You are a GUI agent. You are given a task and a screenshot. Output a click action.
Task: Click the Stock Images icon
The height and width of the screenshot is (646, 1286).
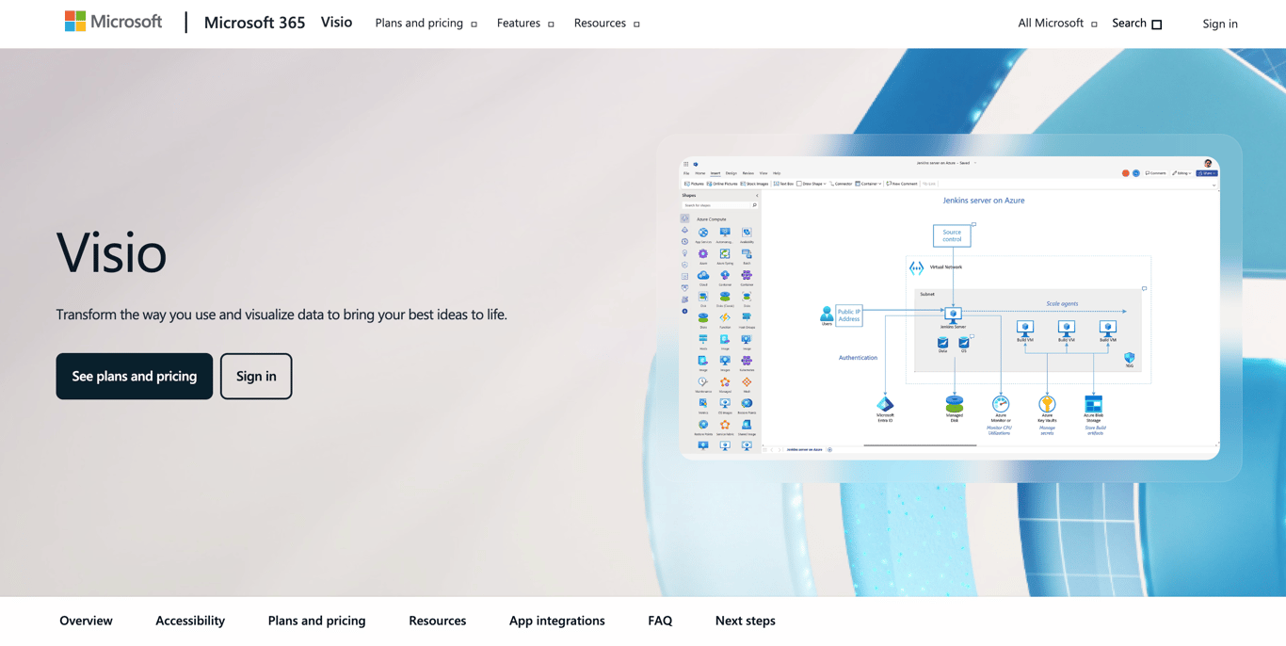(x=748, y=184)
